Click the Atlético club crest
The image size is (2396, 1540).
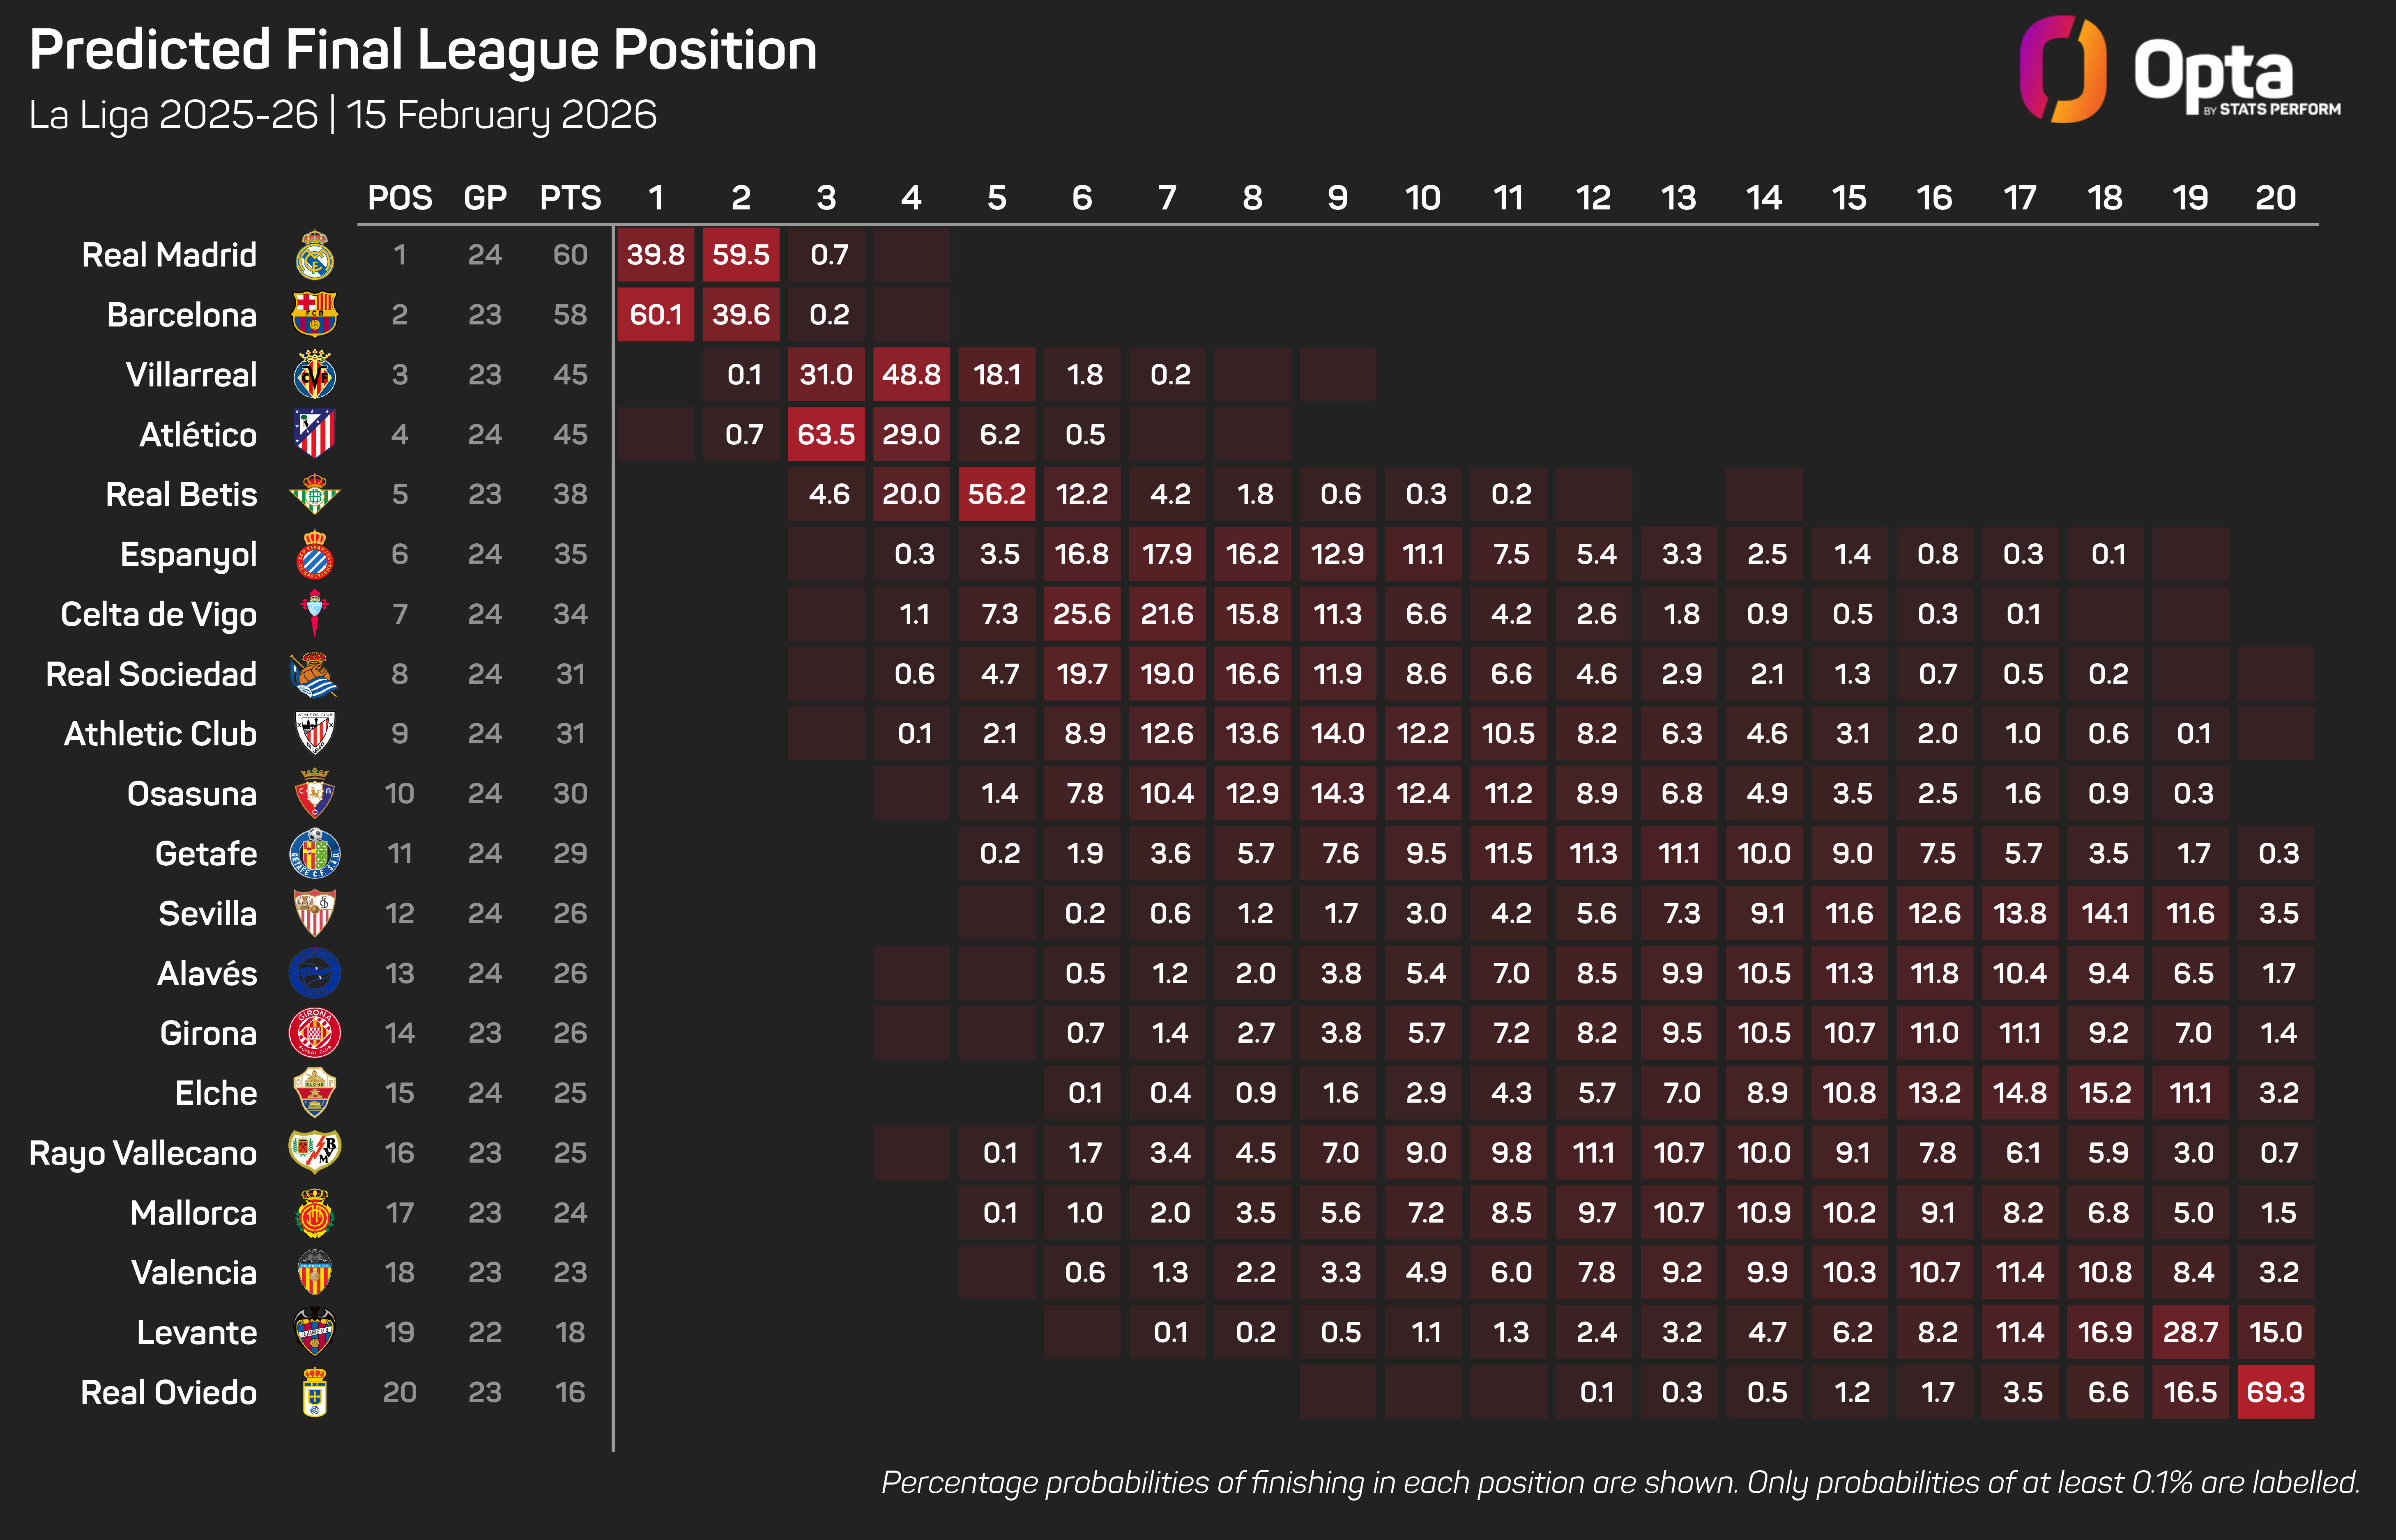314,434
